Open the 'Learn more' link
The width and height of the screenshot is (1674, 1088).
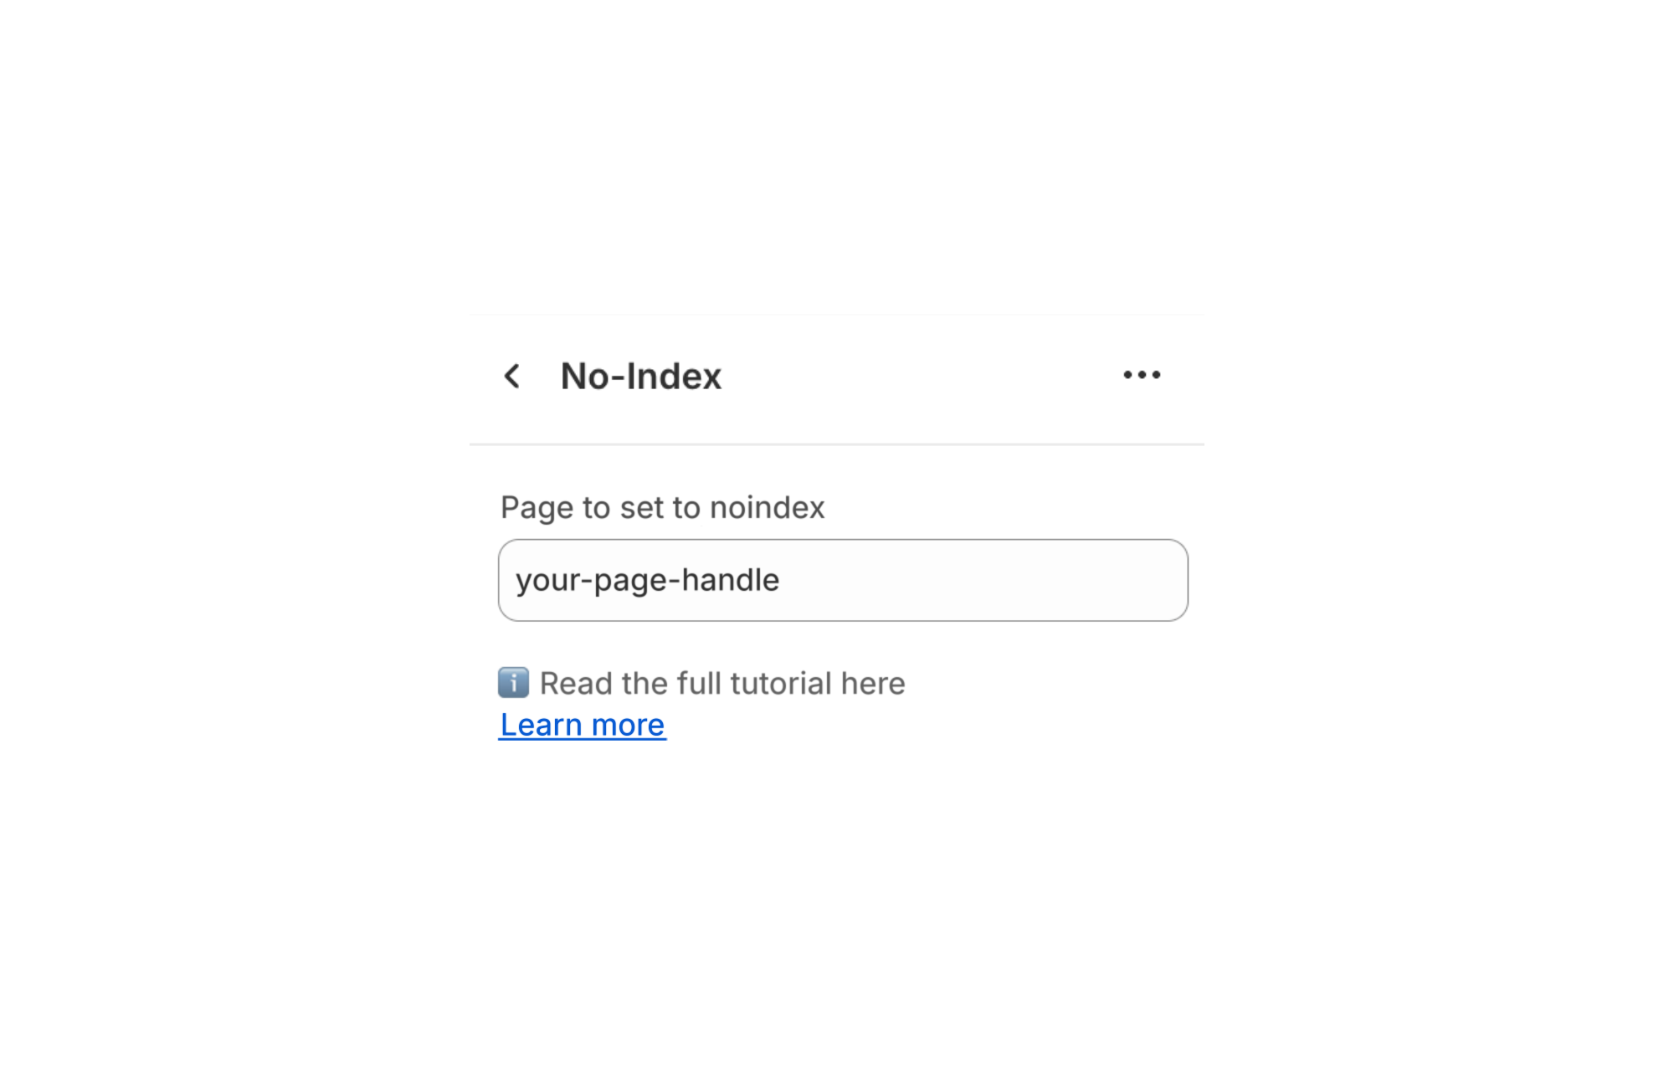[583, 725]
